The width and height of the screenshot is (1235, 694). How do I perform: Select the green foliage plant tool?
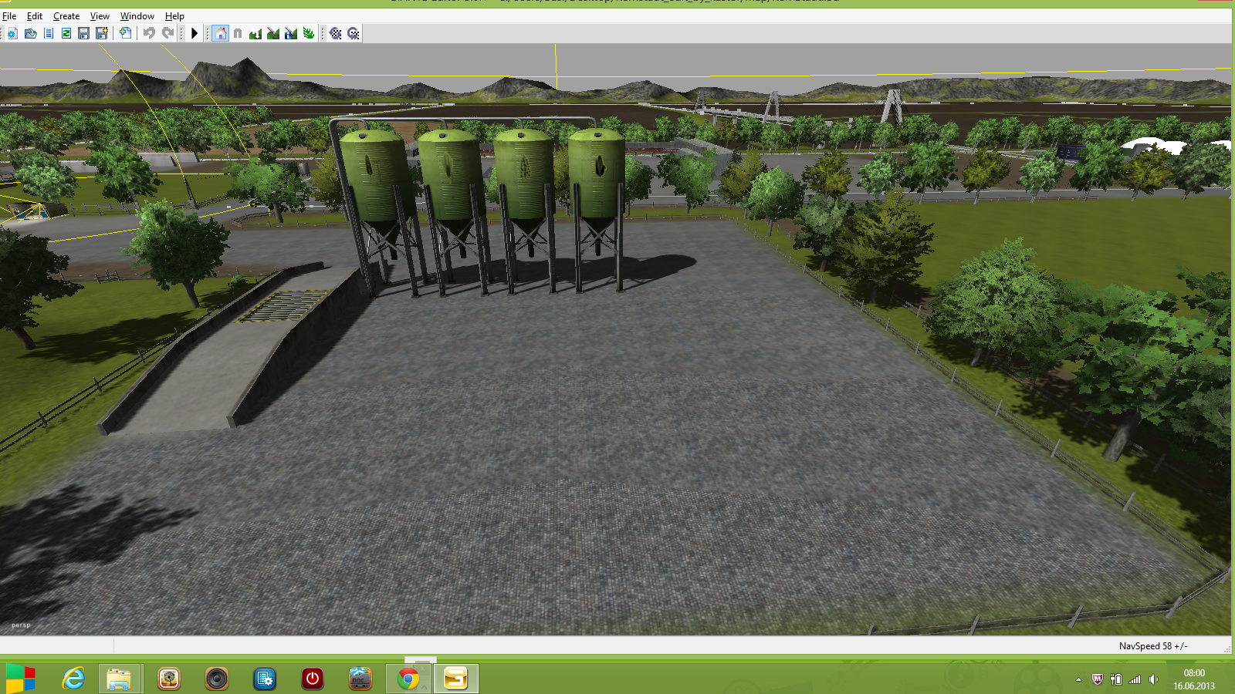pos(309,33)
